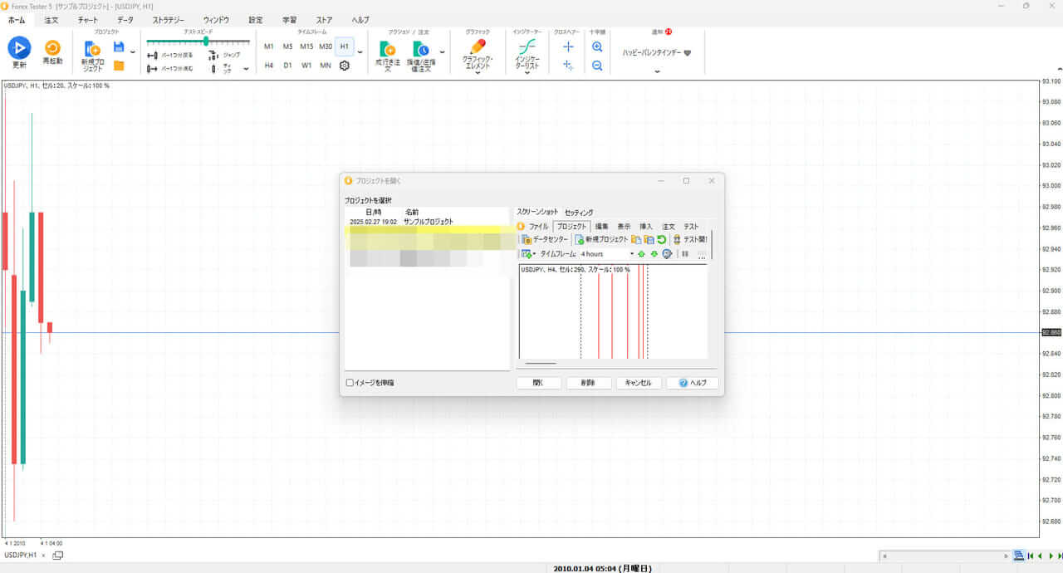Tick the イメージを伸縮 checkbox
This screenshot has width=1063, height=573.
(x=350, y=383)
